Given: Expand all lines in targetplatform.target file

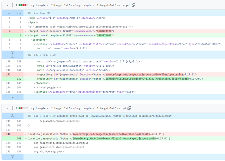Looking at the screenshot, I should coord(13,5).
